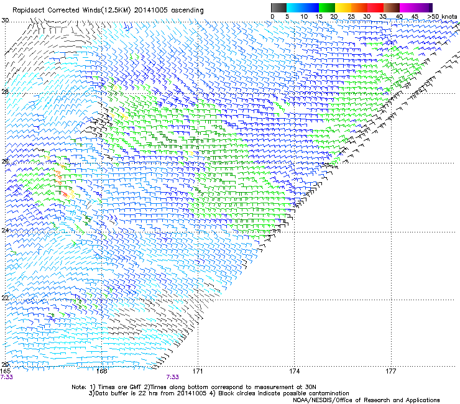Click the brown 35-40 knots legend segment
Image resolution: width=460 pixels, height=404 pixels.
392,7
